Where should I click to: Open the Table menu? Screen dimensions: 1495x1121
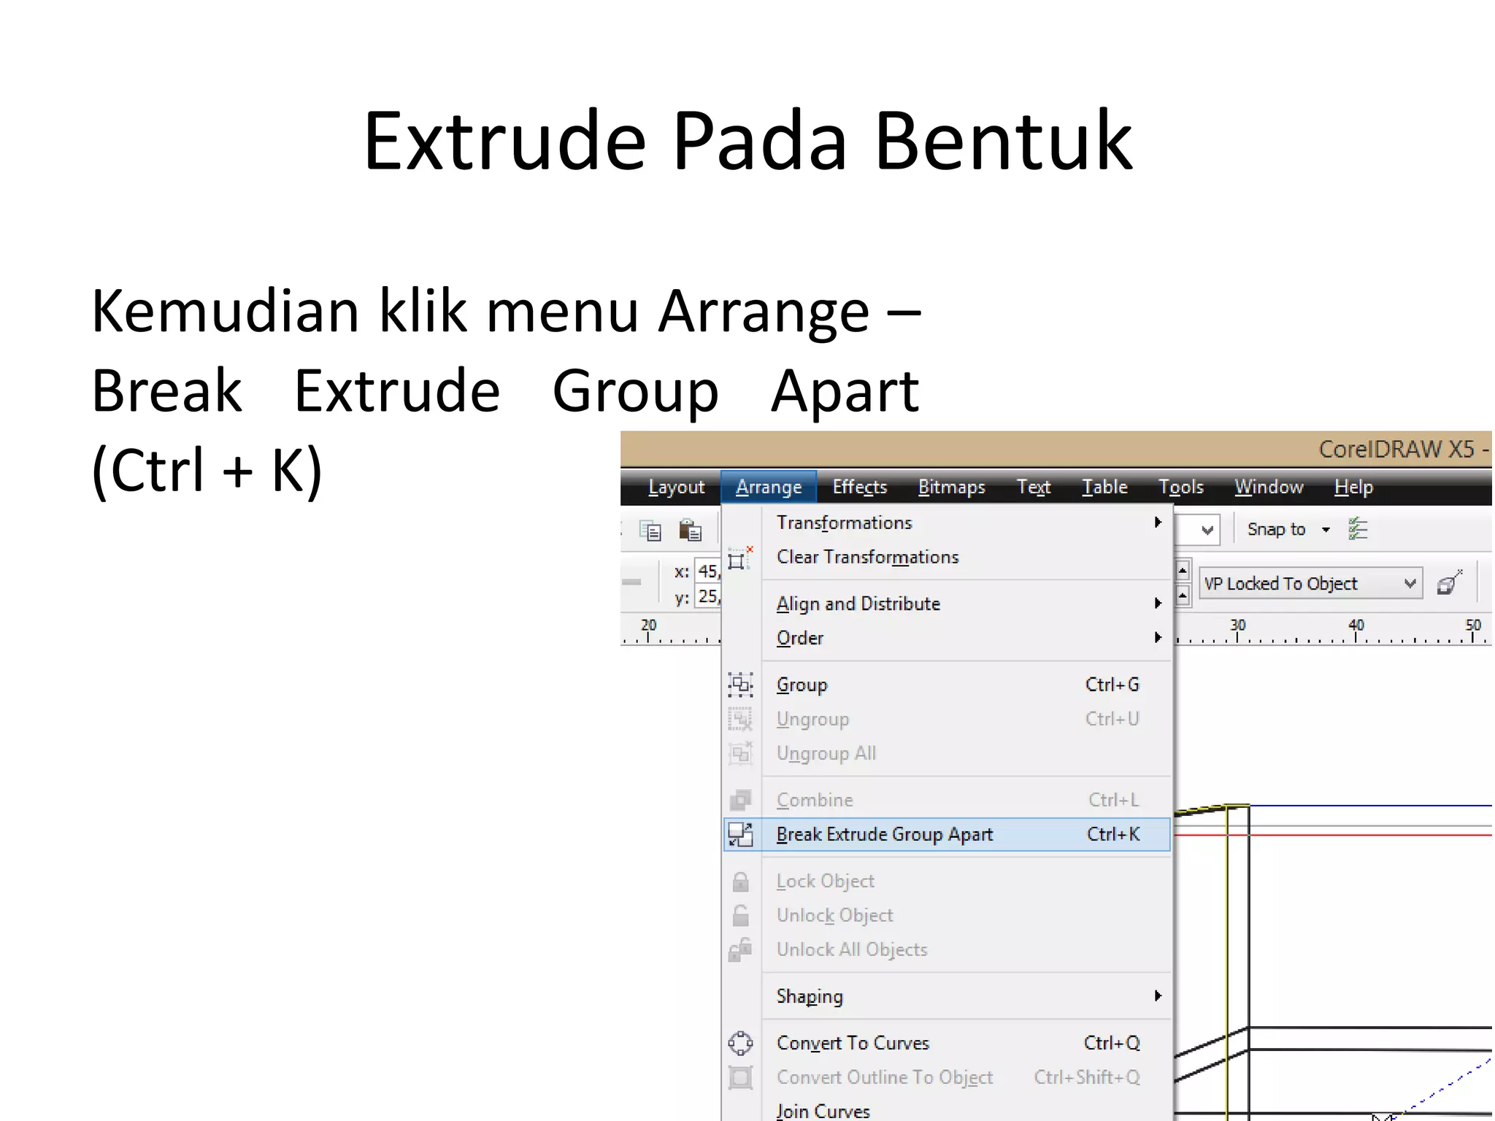tap(1104, 487)
